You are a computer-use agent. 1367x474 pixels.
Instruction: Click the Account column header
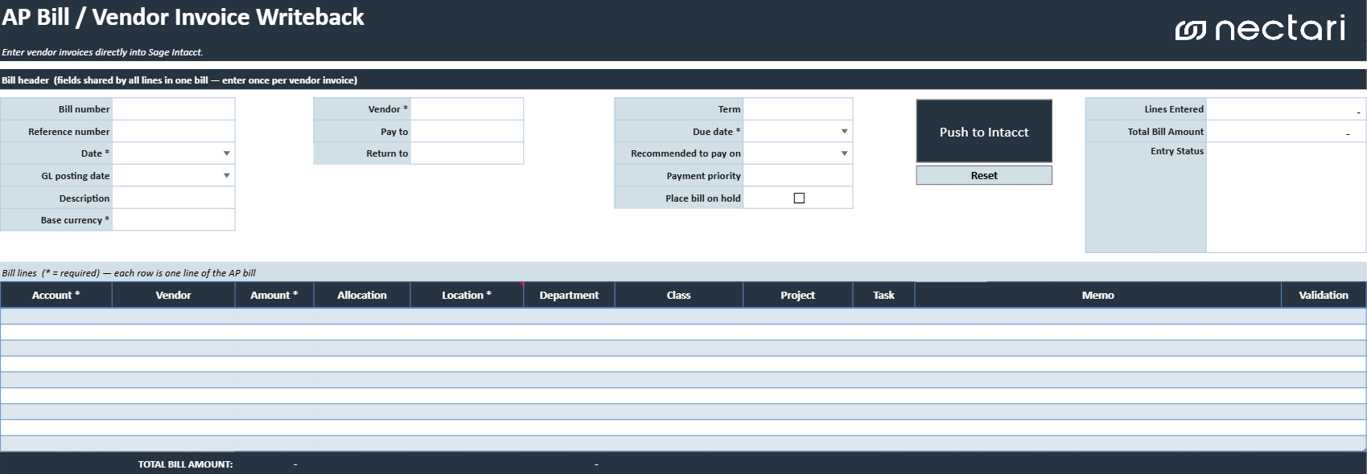pyautogui.click(x=56, y=295)
